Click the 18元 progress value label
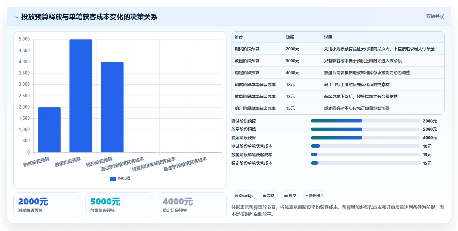Viewport: 458px width, 231px height. 427,146
